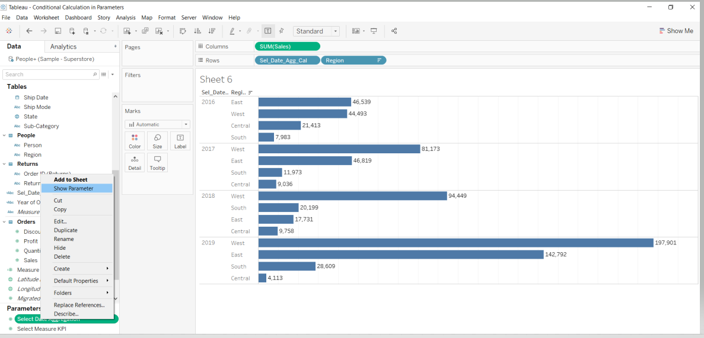Open the Color marks card
Viewport: 704px width, 338px height.
pyautogui.click(x=135, y=141)
